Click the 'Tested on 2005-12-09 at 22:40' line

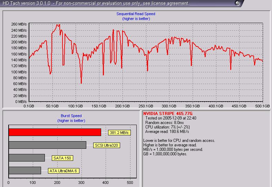click(x=171, y=118)
